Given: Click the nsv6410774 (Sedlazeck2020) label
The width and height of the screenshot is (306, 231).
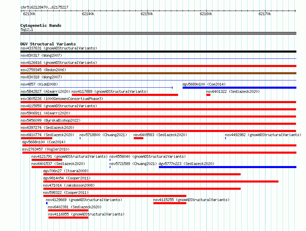Looking at the screenshot, I should (47, 135).
